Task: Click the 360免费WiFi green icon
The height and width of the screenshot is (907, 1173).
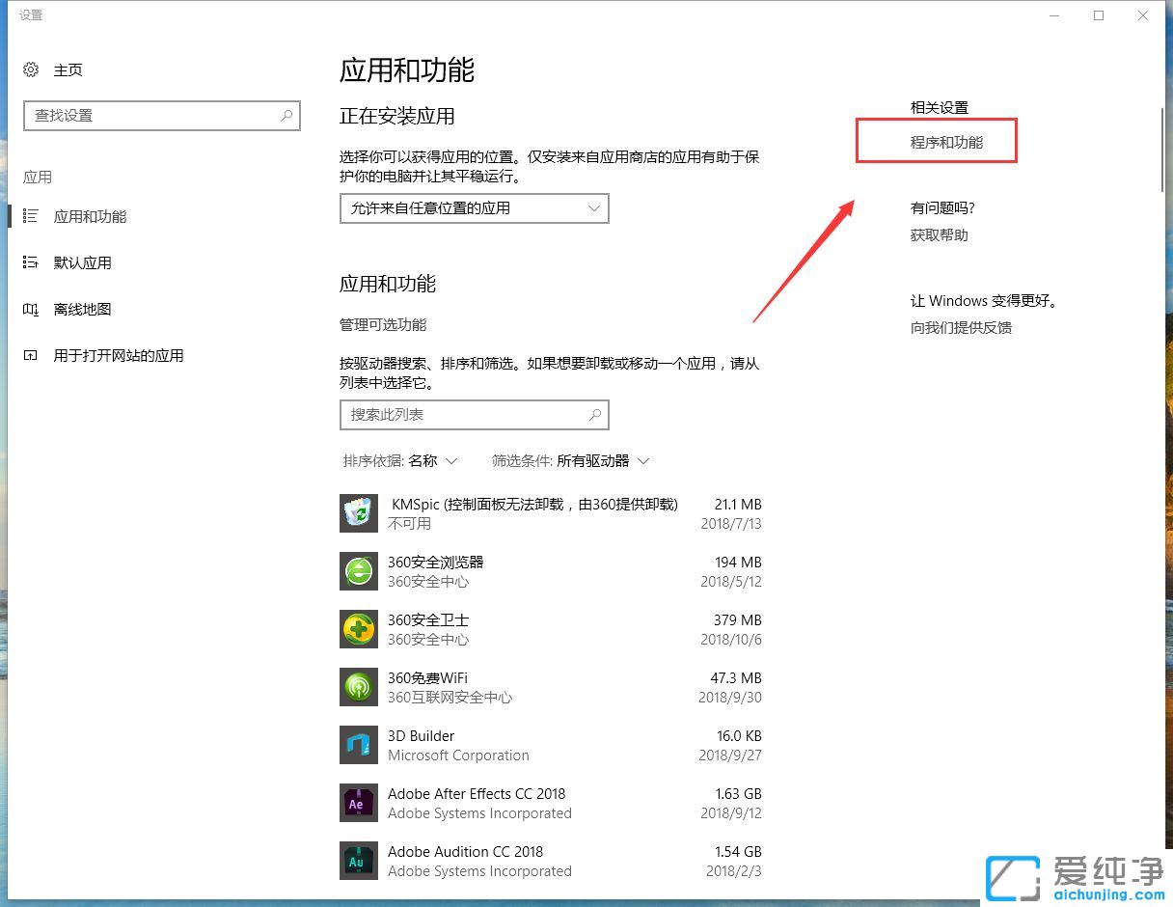Action: [358, 687]
